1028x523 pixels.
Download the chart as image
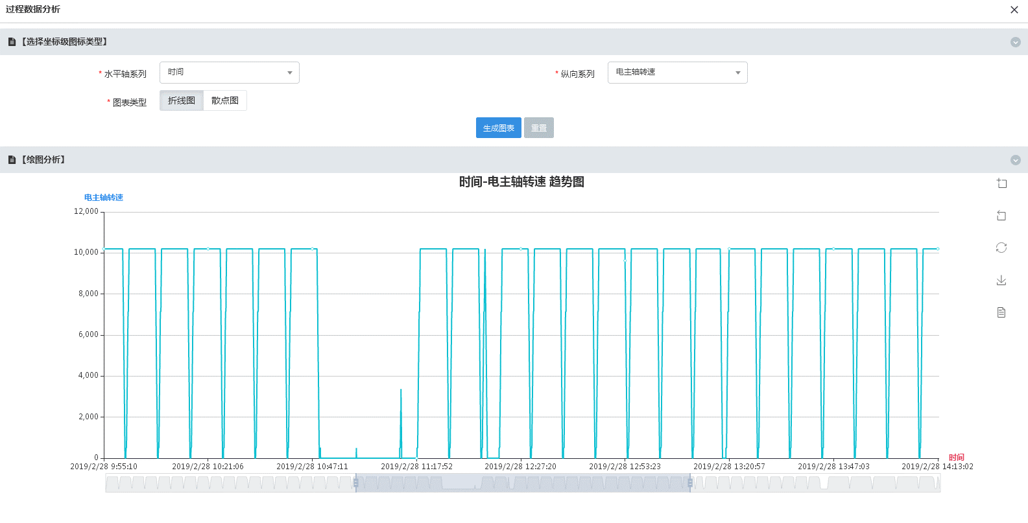pos(1001,280)
